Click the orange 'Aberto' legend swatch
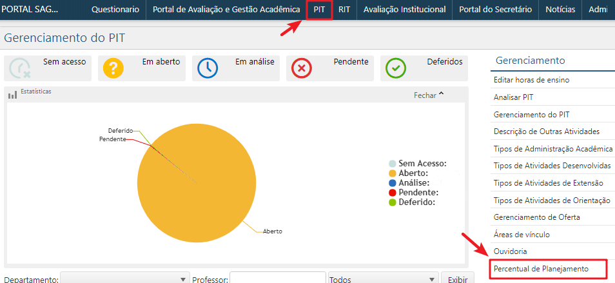The width and height of the screenshot is (615, 283). point(392,173)
